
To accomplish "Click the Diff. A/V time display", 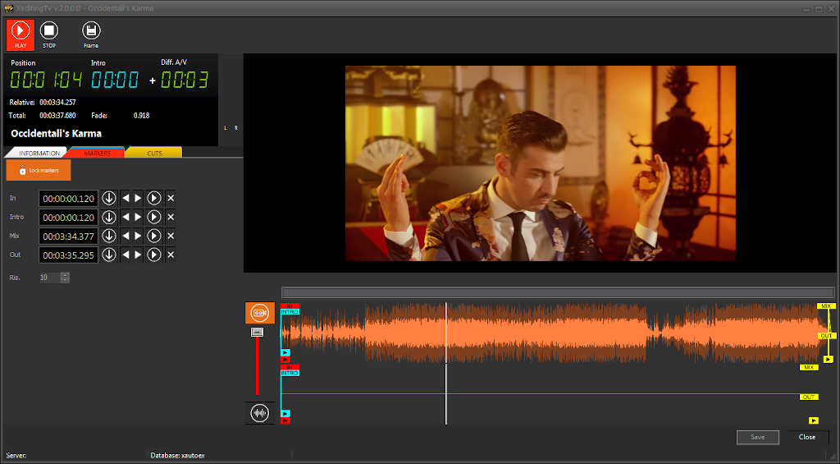I will [x=185, y=80].
